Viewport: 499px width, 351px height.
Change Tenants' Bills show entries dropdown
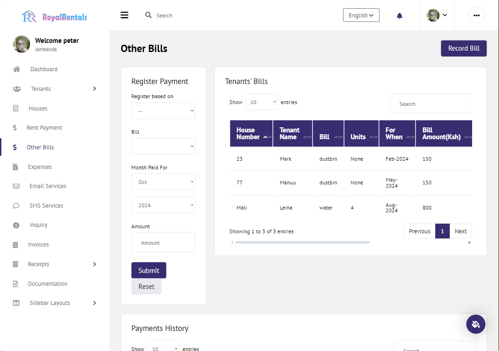pos(262,102)
